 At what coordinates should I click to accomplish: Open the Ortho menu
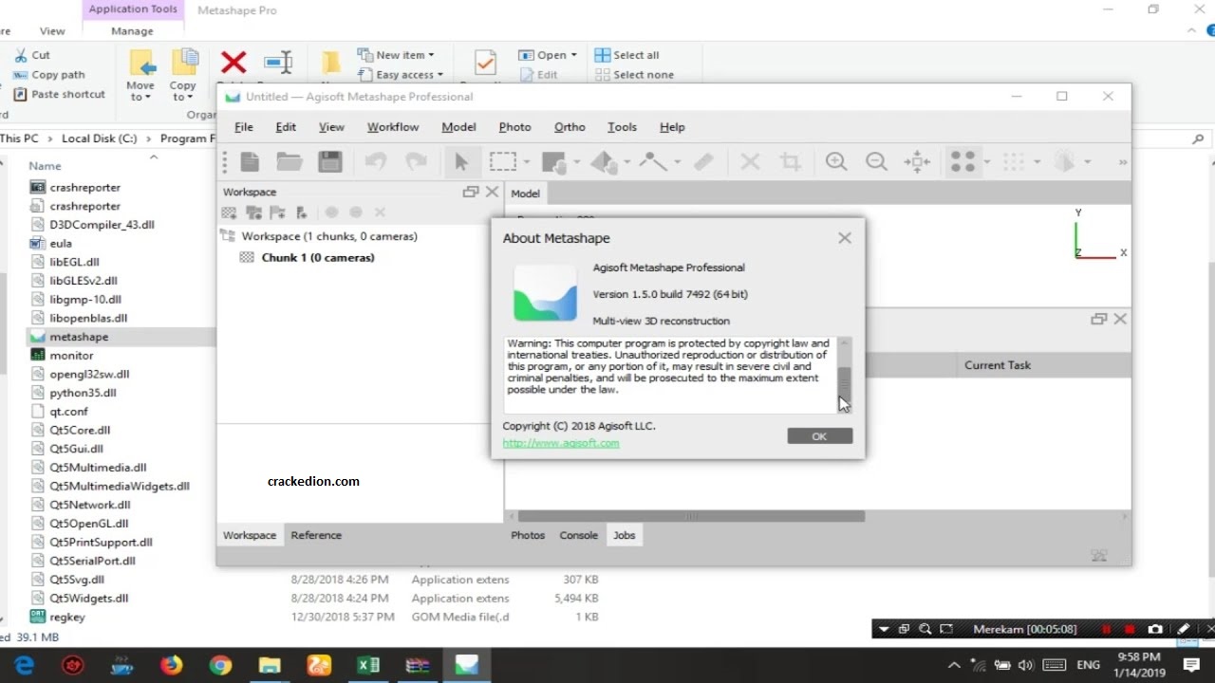570,127
